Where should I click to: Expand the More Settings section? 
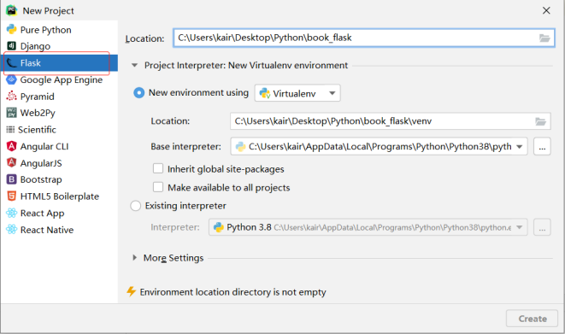(134, 258)
